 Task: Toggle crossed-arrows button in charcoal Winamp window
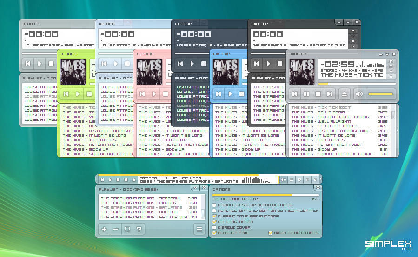pos(353,31)
